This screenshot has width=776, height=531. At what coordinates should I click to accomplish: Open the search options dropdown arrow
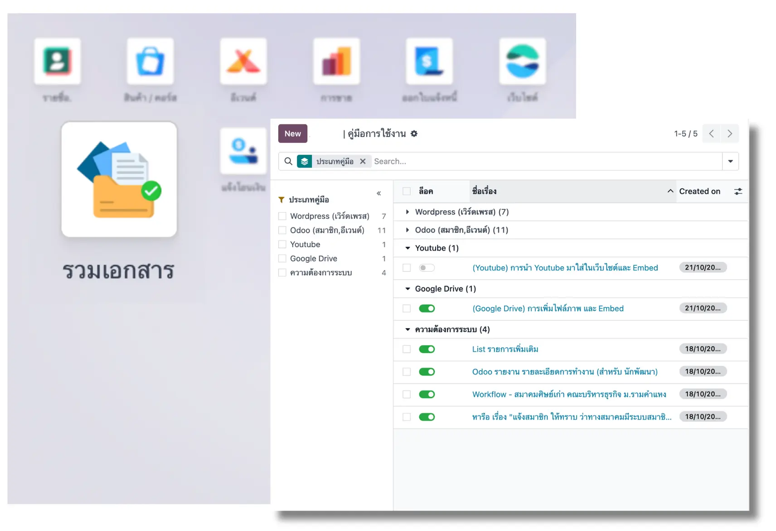(x=730, y=161)
